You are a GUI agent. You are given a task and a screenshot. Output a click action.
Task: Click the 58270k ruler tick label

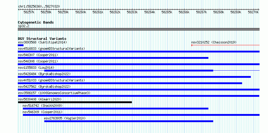[x=253, y=12]
